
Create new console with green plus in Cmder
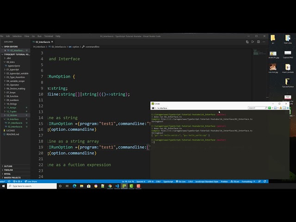(x=270, y=108)
